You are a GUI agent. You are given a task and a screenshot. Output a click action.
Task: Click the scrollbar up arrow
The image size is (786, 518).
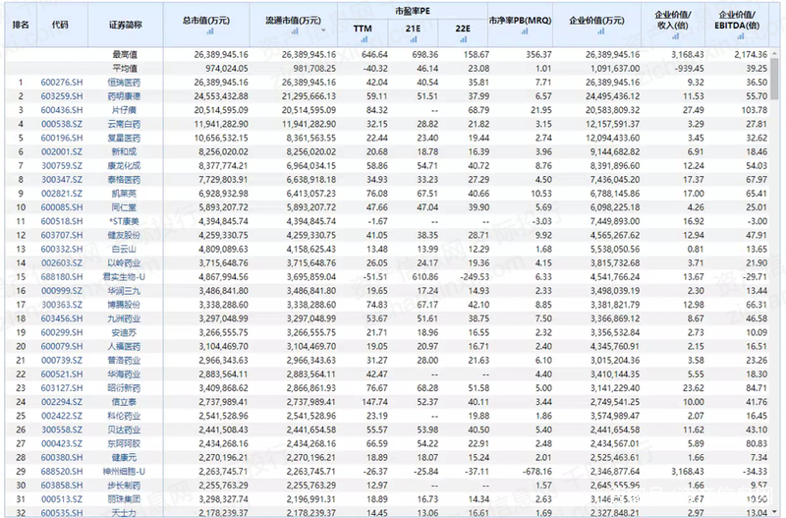774,53
